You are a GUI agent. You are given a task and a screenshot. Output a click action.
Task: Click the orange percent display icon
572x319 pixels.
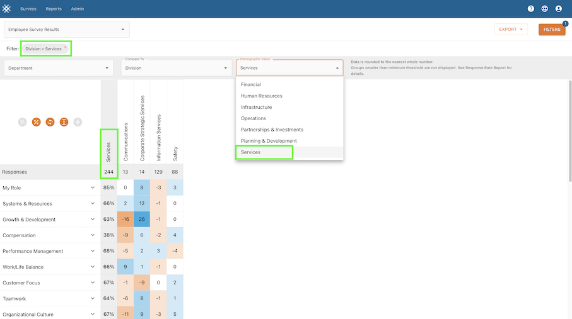tap(36, 122)
